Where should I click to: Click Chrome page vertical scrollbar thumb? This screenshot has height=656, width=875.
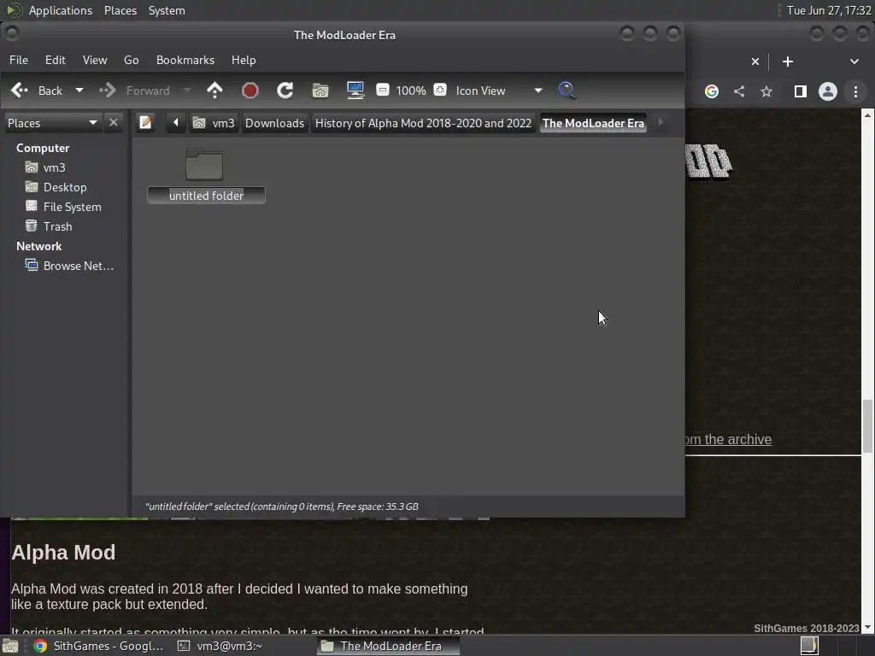pos(867,426)
